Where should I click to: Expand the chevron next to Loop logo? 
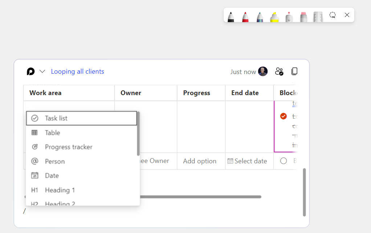[42, 71]
